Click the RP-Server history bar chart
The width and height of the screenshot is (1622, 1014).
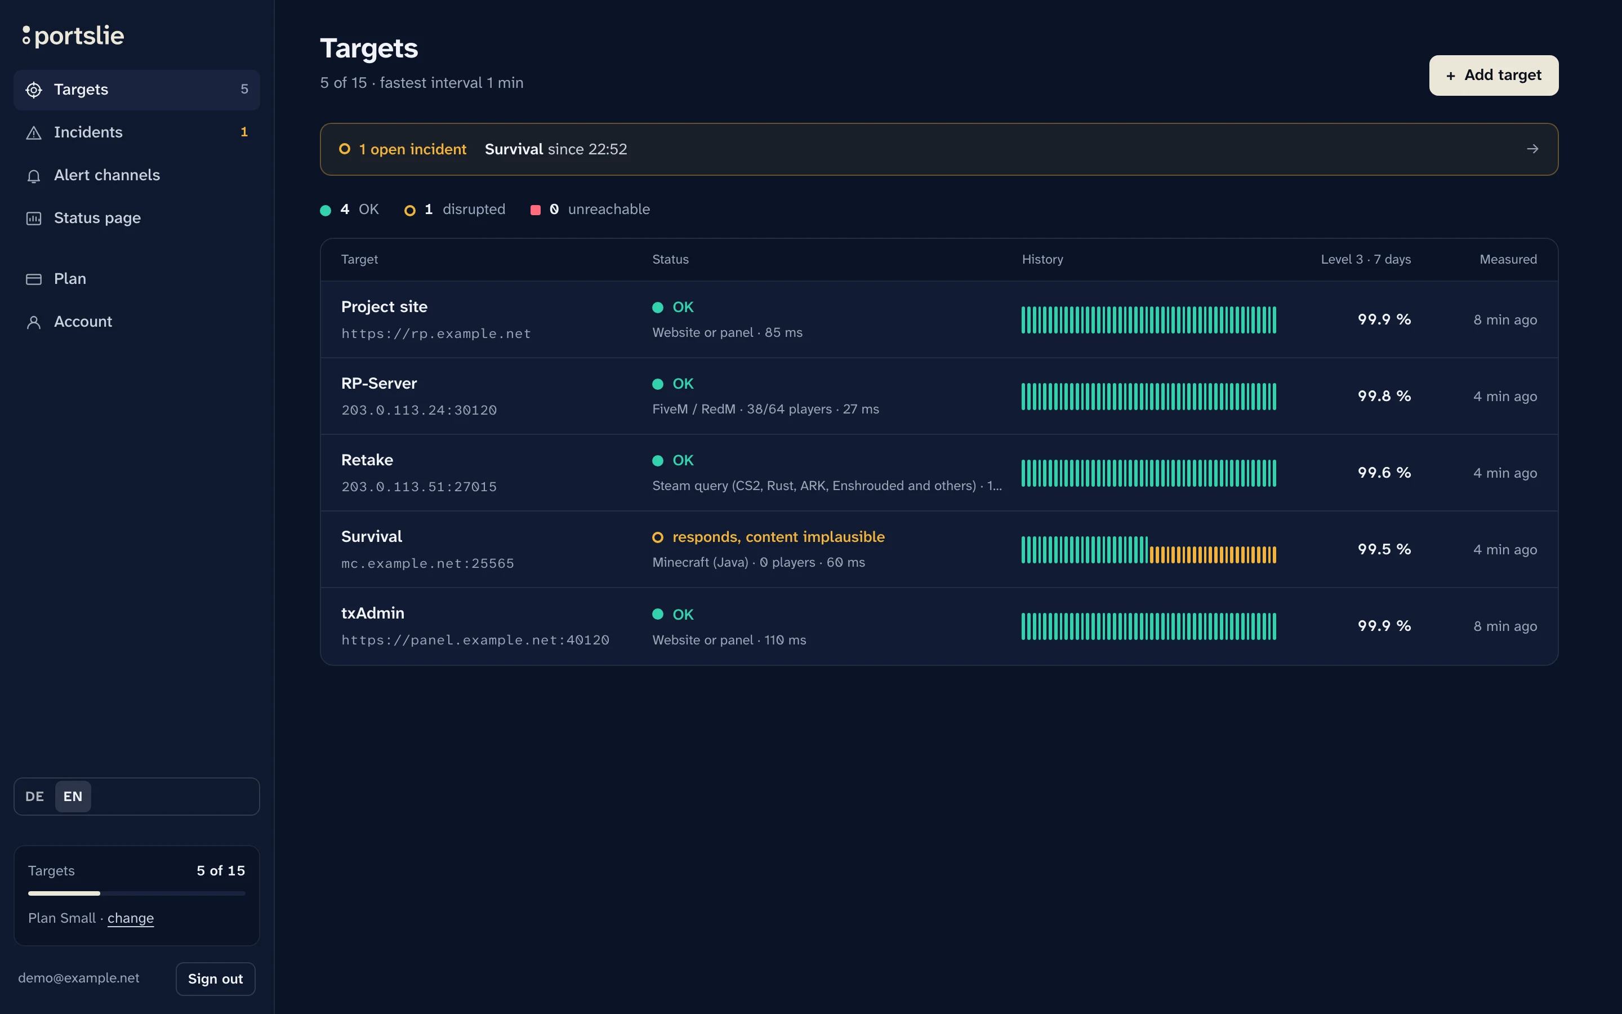coord(1149,397)
